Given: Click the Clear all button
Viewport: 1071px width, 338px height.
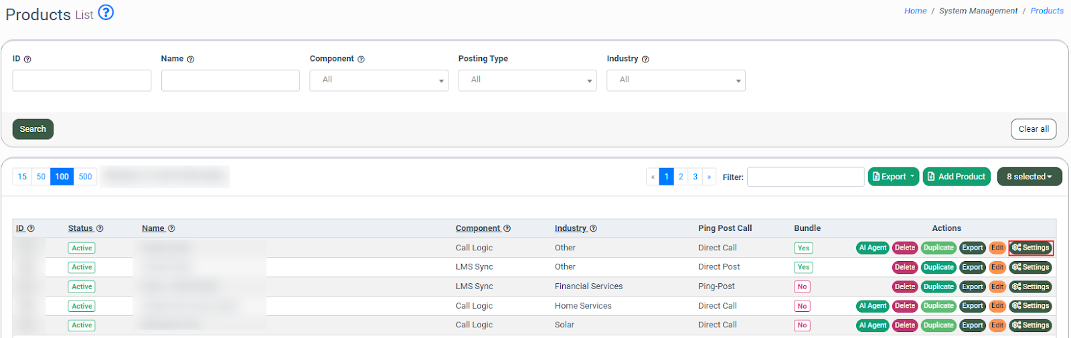Looking at the screenshot, I should point(1033,129).
